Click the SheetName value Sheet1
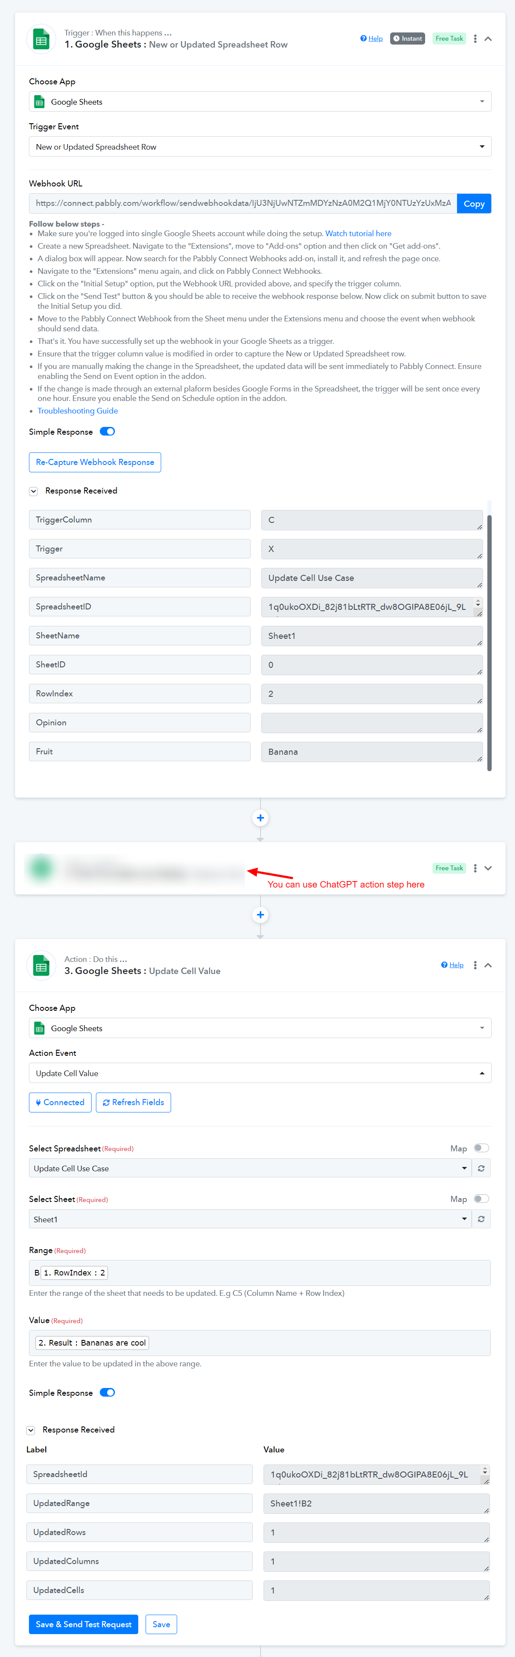Viewport: 515px width, 1657px height. coord(372,635)
